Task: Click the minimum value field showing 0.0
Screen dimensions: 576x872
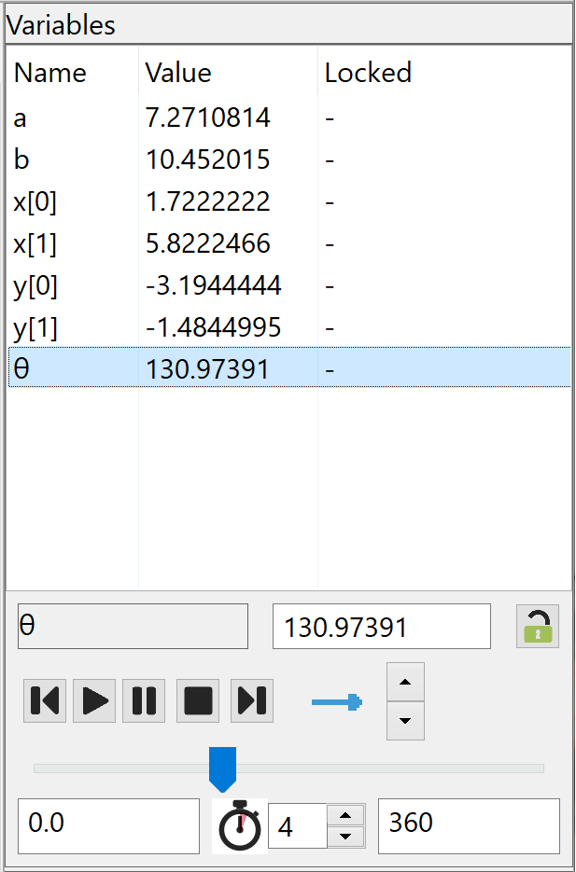Action: [x=108, y=825]
